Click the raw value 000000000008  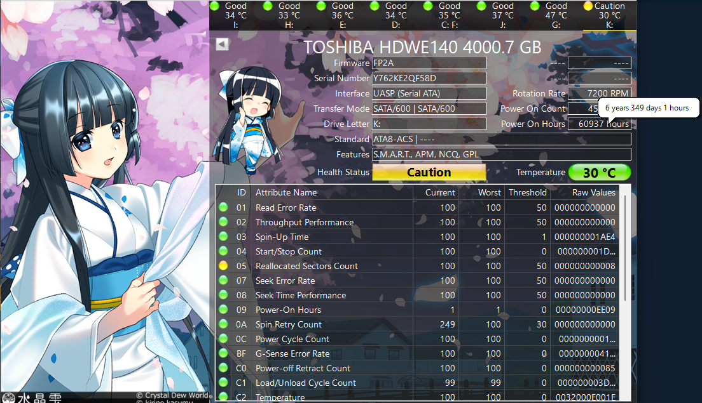click(x=585, y=266)
